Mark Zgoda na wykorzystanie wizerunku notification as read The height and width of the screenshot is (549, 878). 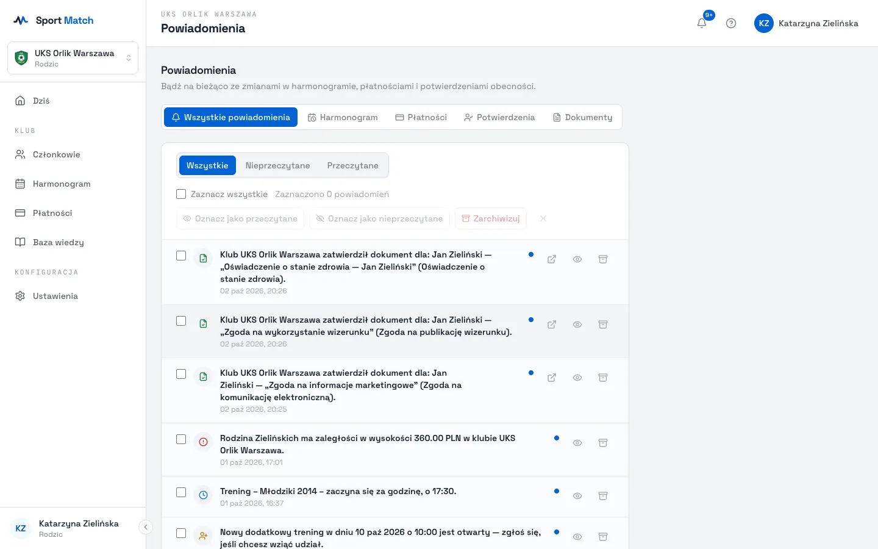pos(577,325)
